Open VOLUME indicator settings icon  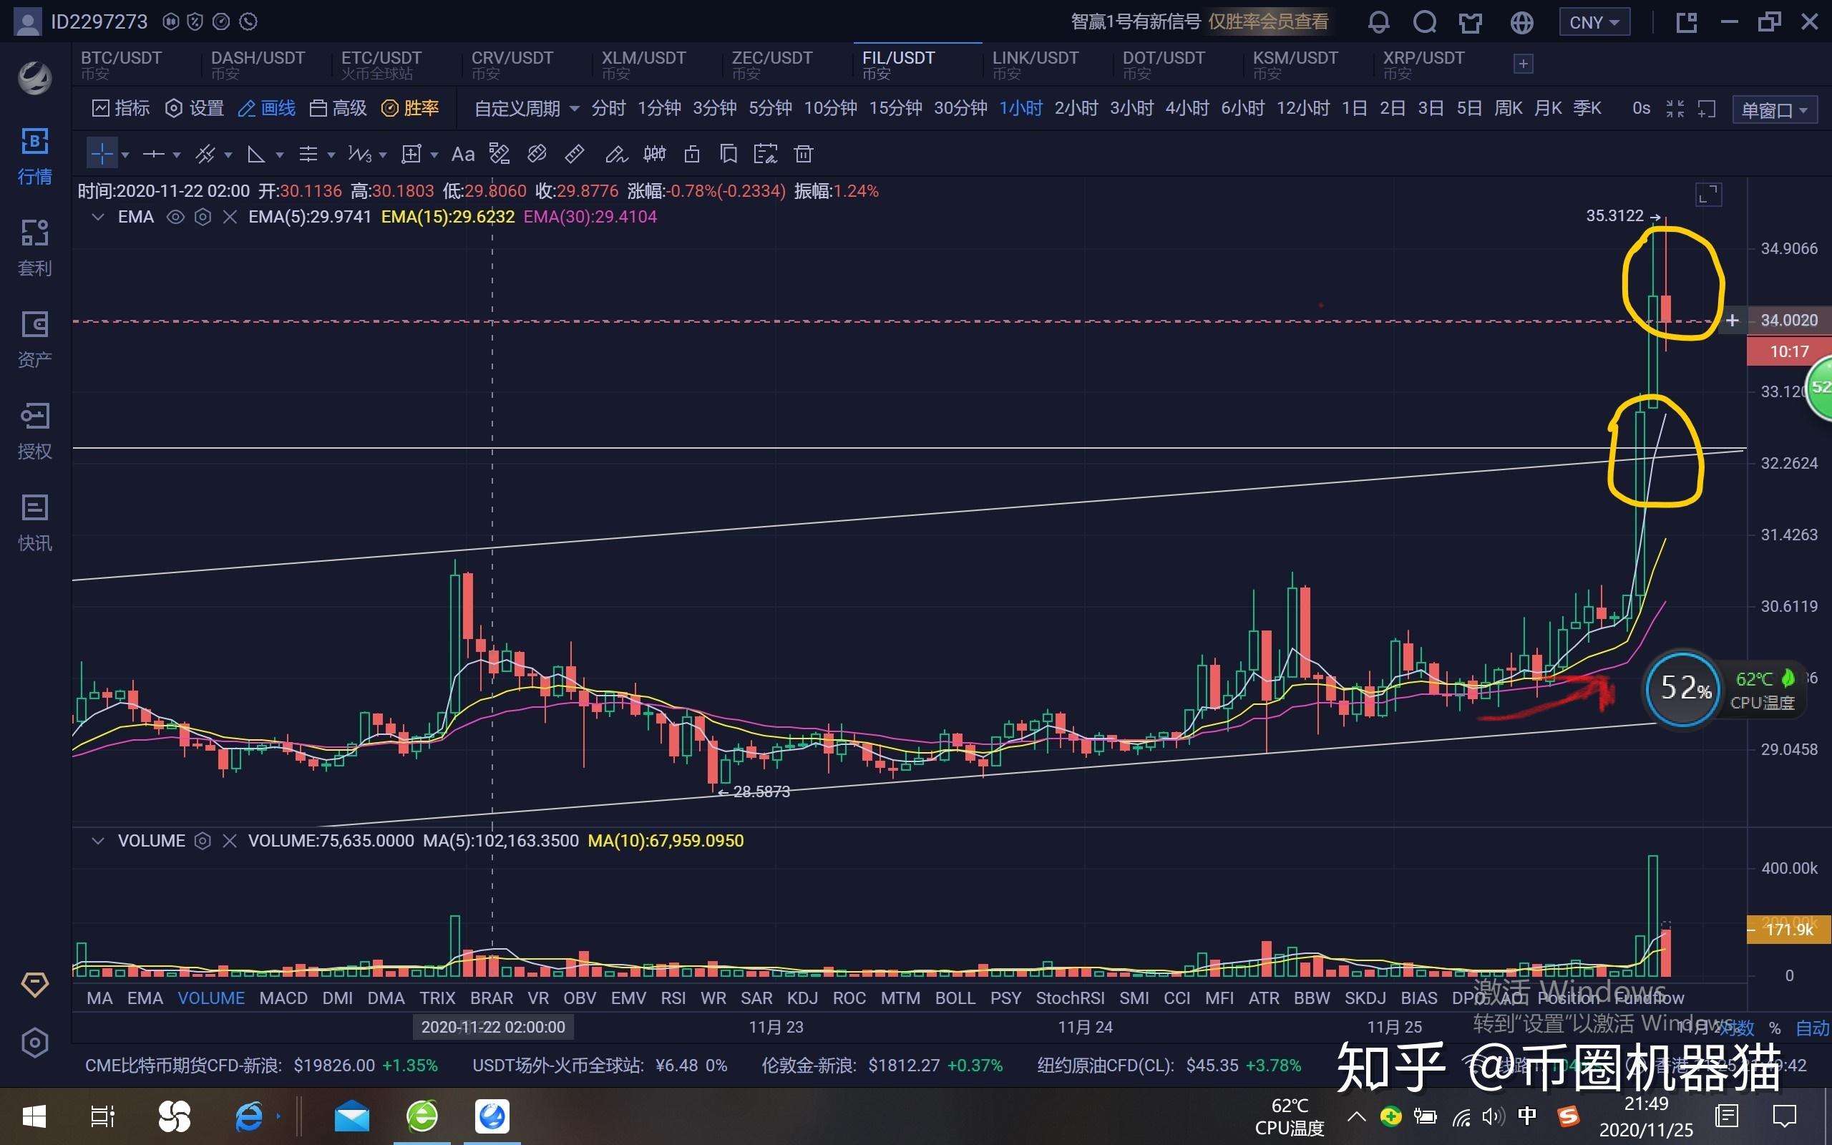click(202, 841)
